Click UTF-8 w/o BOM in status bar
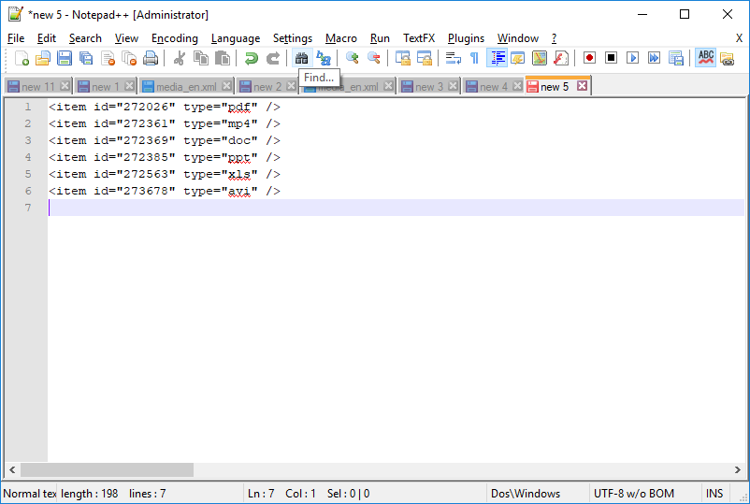The width and height of the screenshot is (750, 504). 644,494
